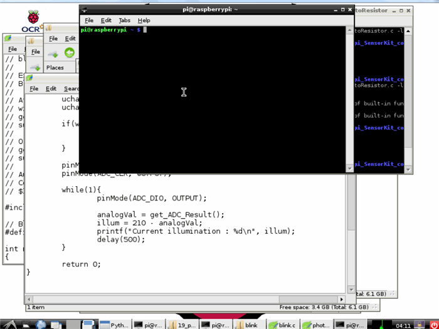This screenshot has width=439, height=329.
Task: Open the Help menu in the terminal
Action: (x=144, y=21)
